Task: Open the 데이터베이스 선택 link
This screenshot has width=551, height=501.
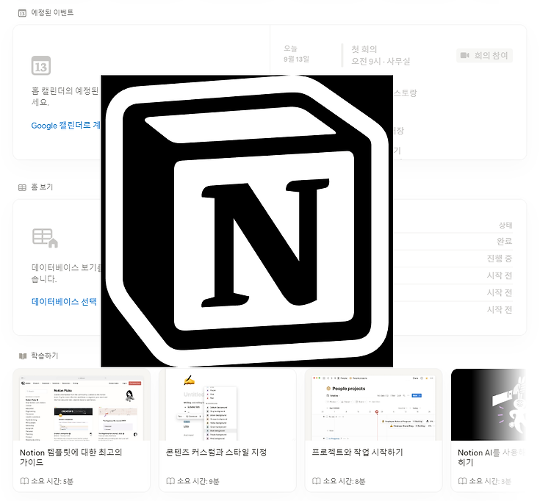Action: [64, 302]
